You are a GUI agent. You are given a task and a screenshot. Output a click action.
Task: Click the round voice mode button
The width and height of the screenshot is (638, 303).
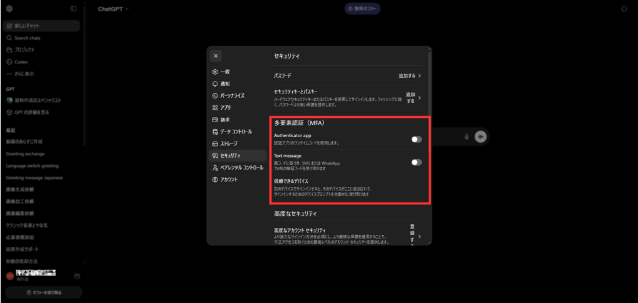(480, 137)
